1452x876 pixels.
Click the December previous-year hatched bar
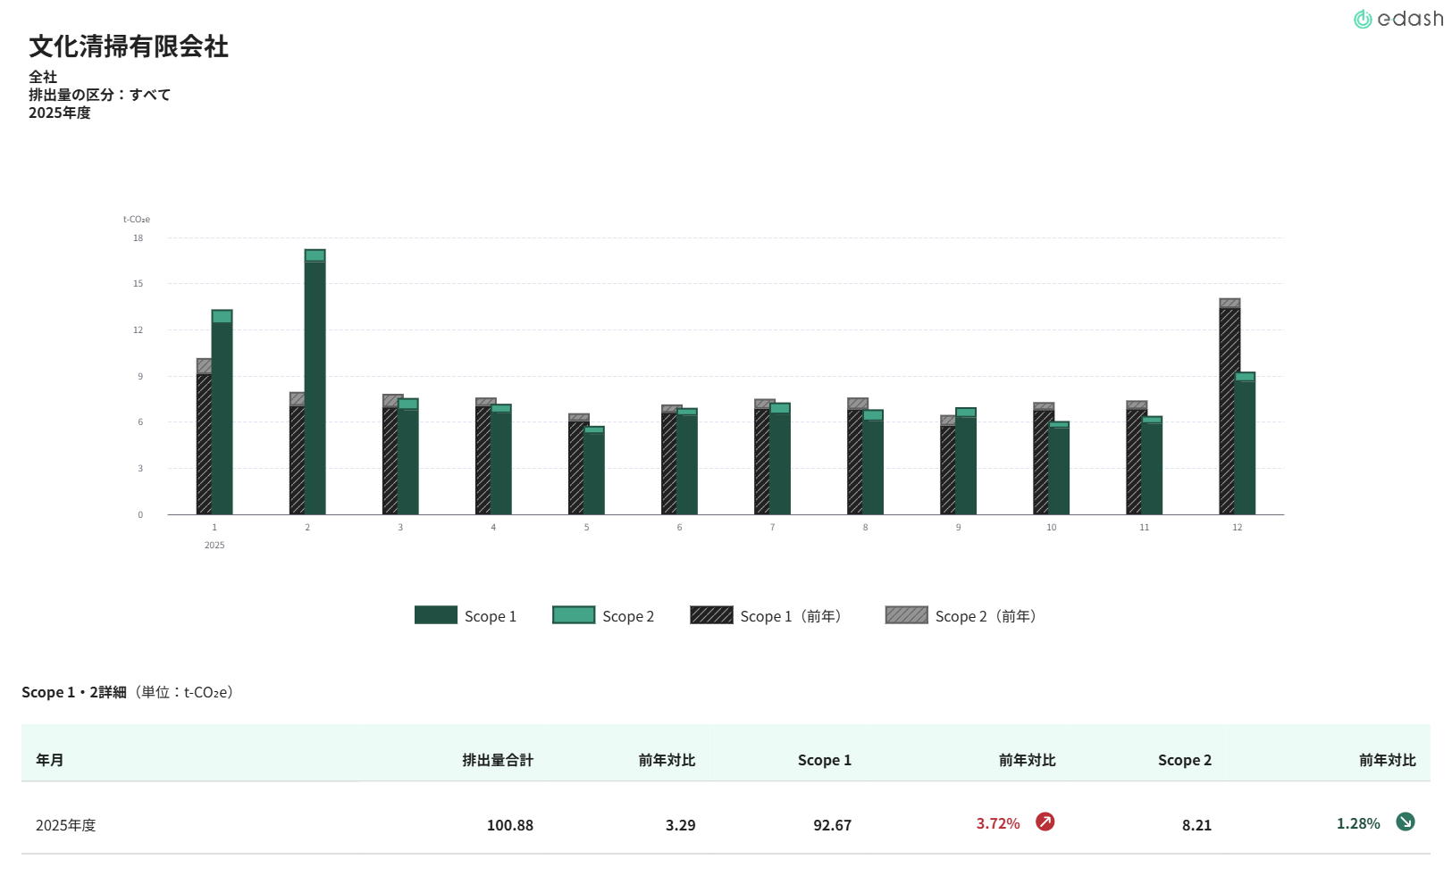click(1230, 411)
